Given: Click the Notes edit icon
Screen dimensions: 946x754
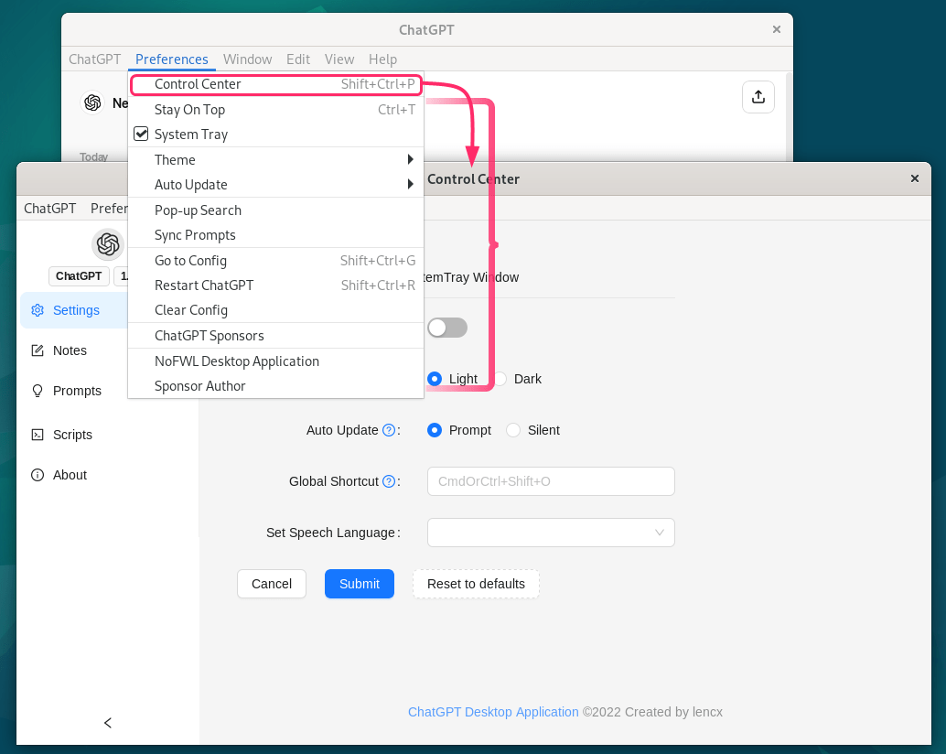Looking at the screenshot, I should [38, 350].
